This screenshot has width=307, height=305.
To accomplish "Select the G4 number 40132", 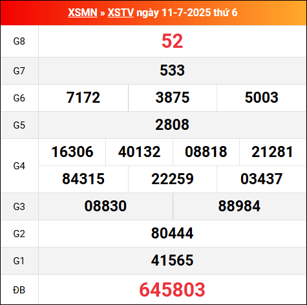I will pos(139,152).
